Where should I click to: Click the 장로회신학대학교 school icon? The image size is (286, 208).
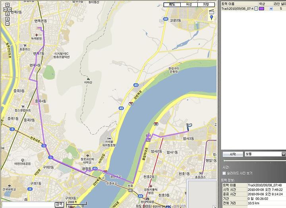pyautogui.click(x=87, y=156)
